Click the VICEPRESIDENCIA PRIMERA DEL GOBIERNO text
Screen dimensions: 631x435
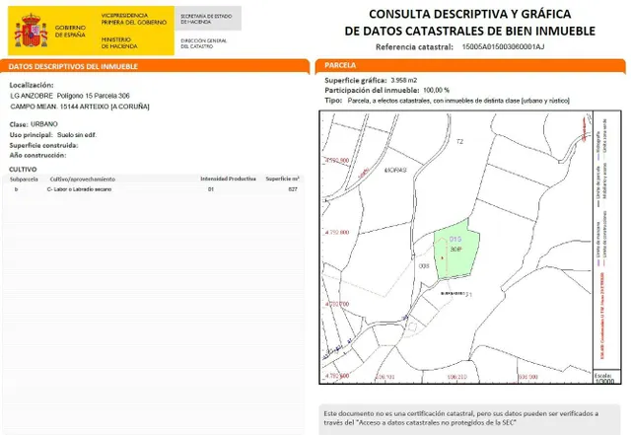(x=134, y=19)
